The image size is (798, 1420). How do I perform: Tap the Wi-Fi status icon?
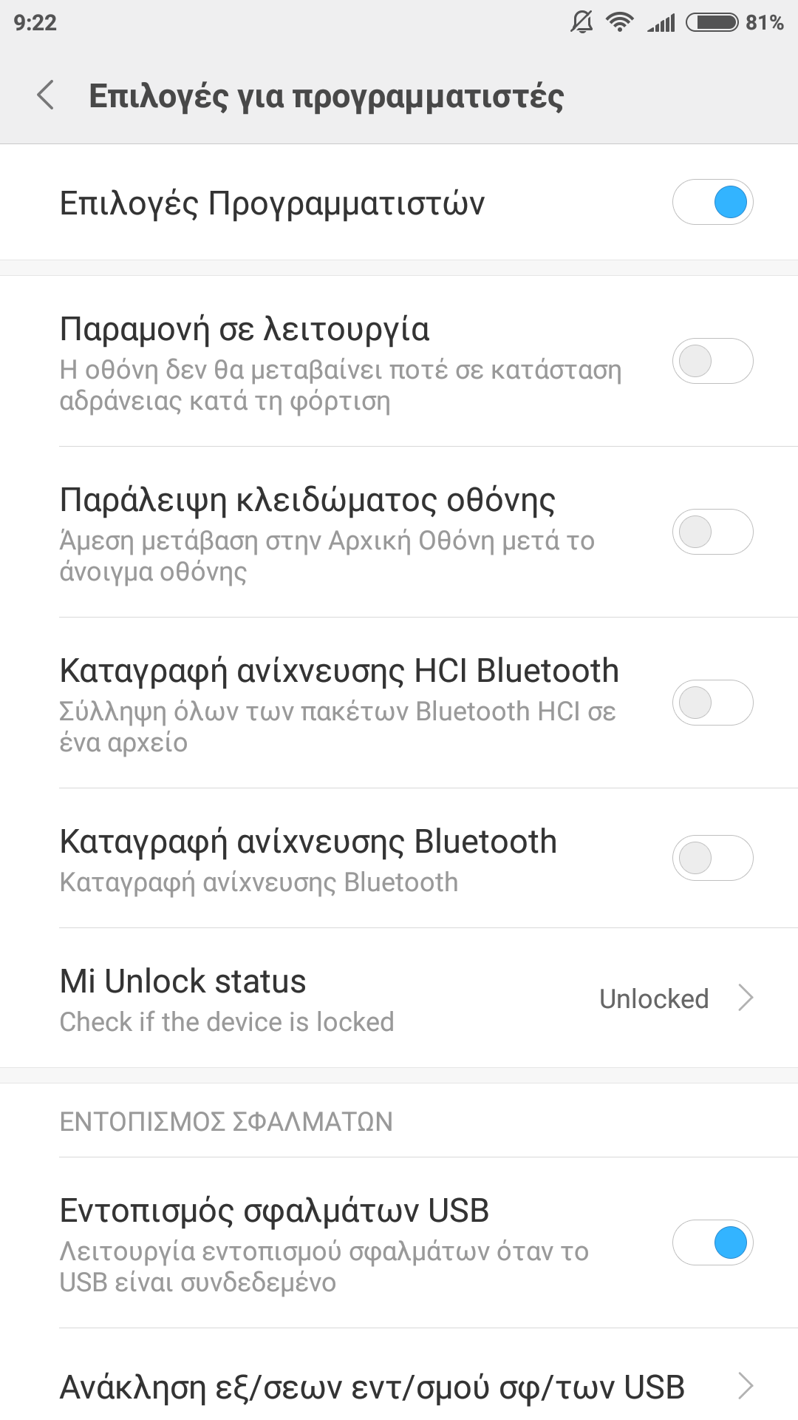(619, 22)
